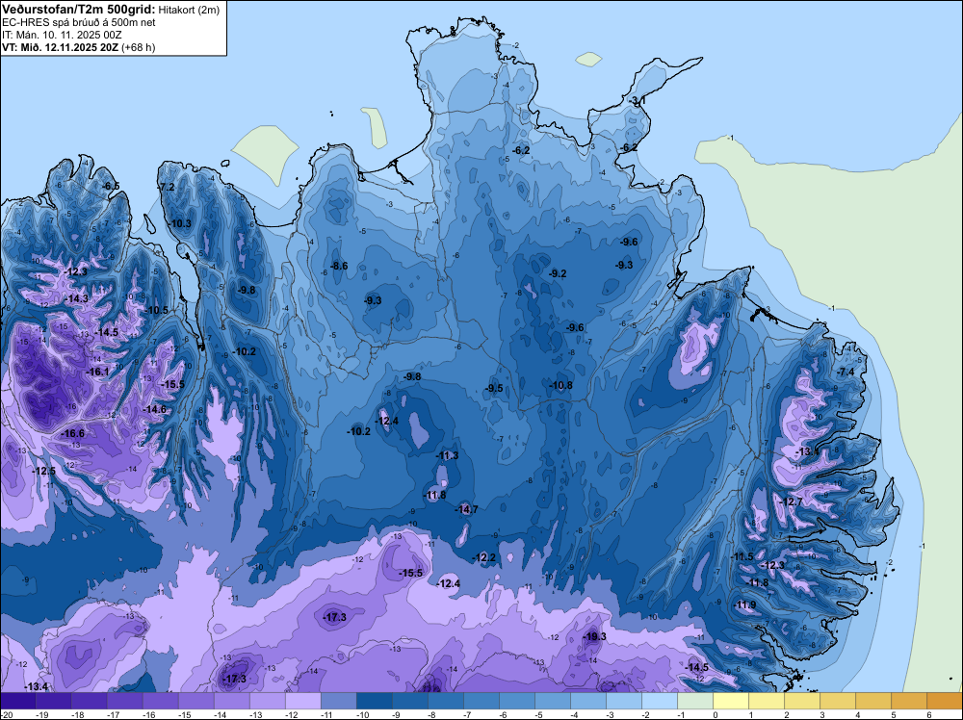Click the temperature reading "-8.6"
963x720 pixels.
[339, 266]
